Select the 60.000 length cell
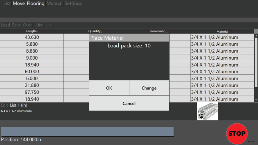The image size is (258, 145). 32,72
